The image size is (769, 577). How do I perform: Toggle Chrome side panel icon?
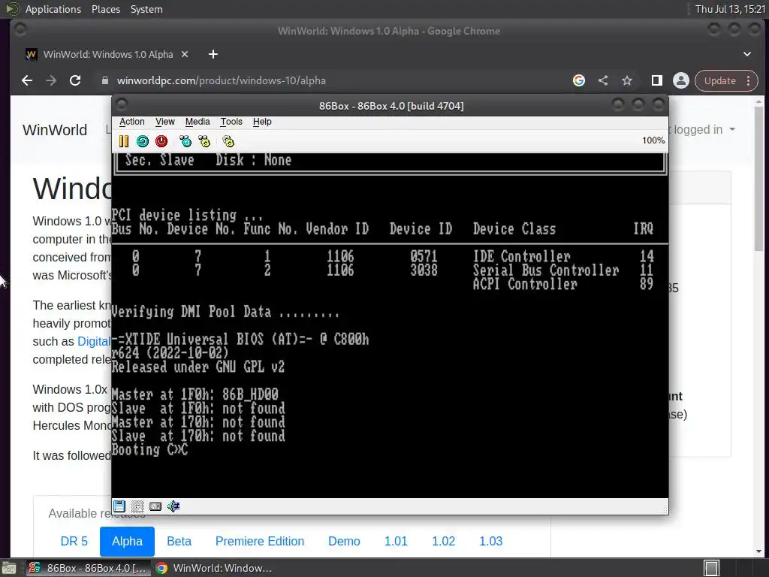point(656,80)
